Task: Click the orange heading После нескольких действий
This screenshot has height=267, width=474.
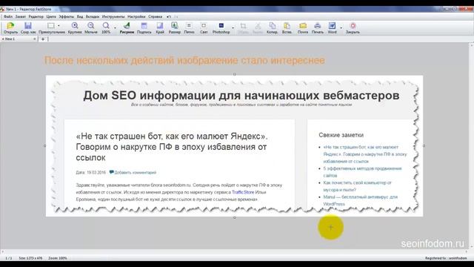Action: pos(184,60)
